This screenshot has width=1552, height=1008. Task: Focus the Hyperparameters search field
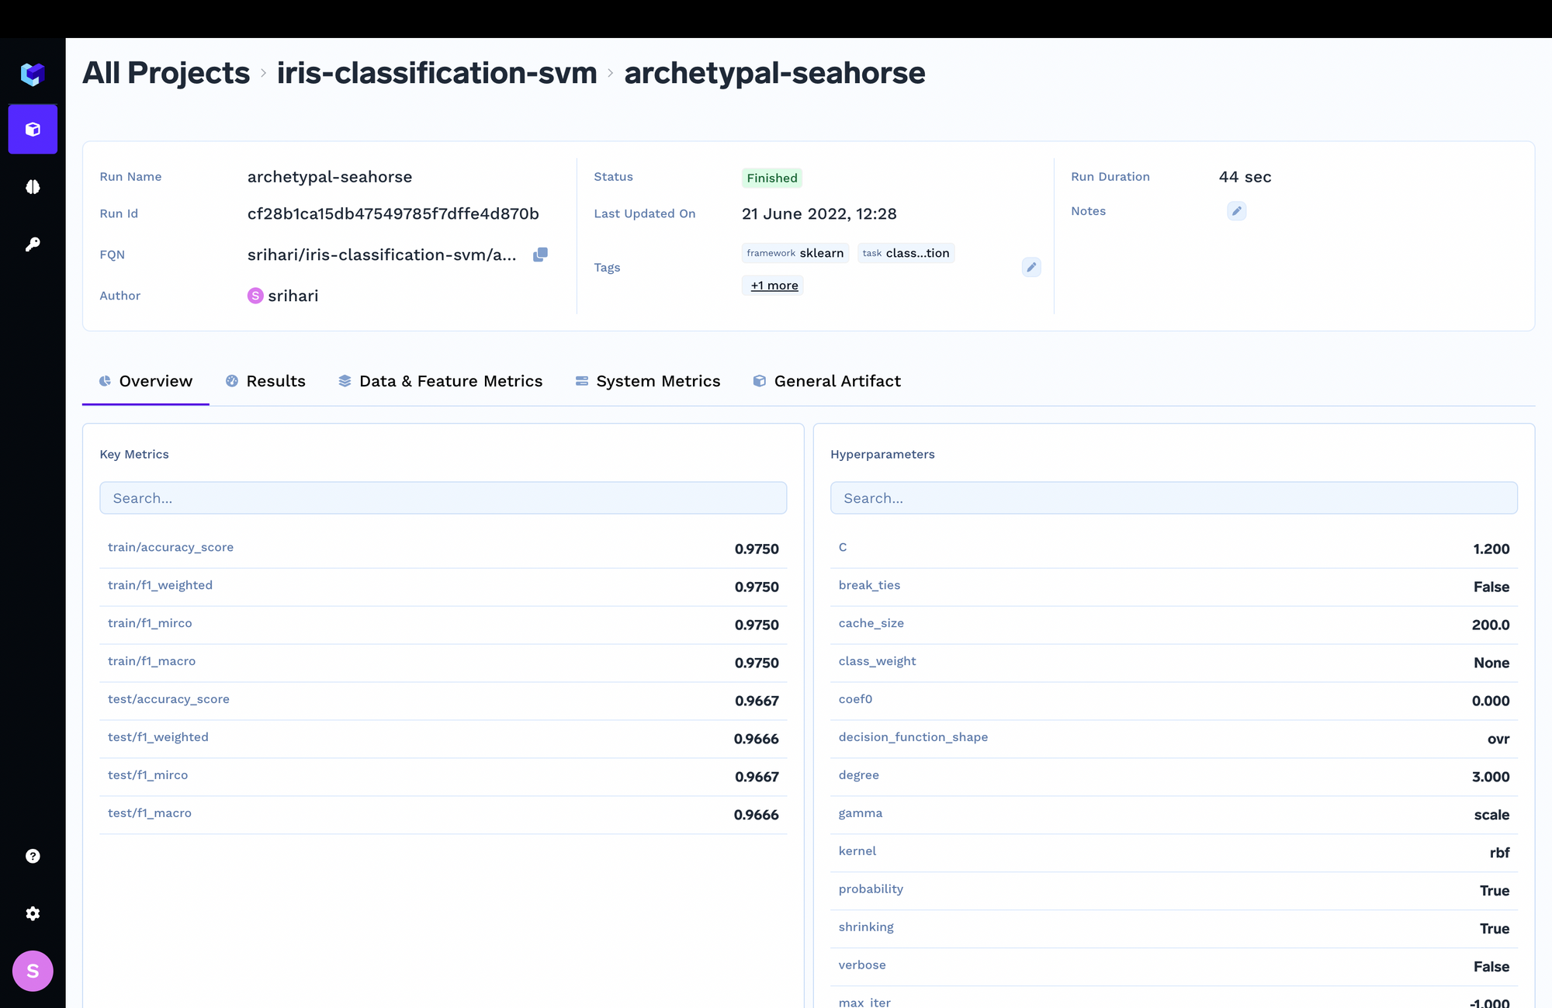1173,498
